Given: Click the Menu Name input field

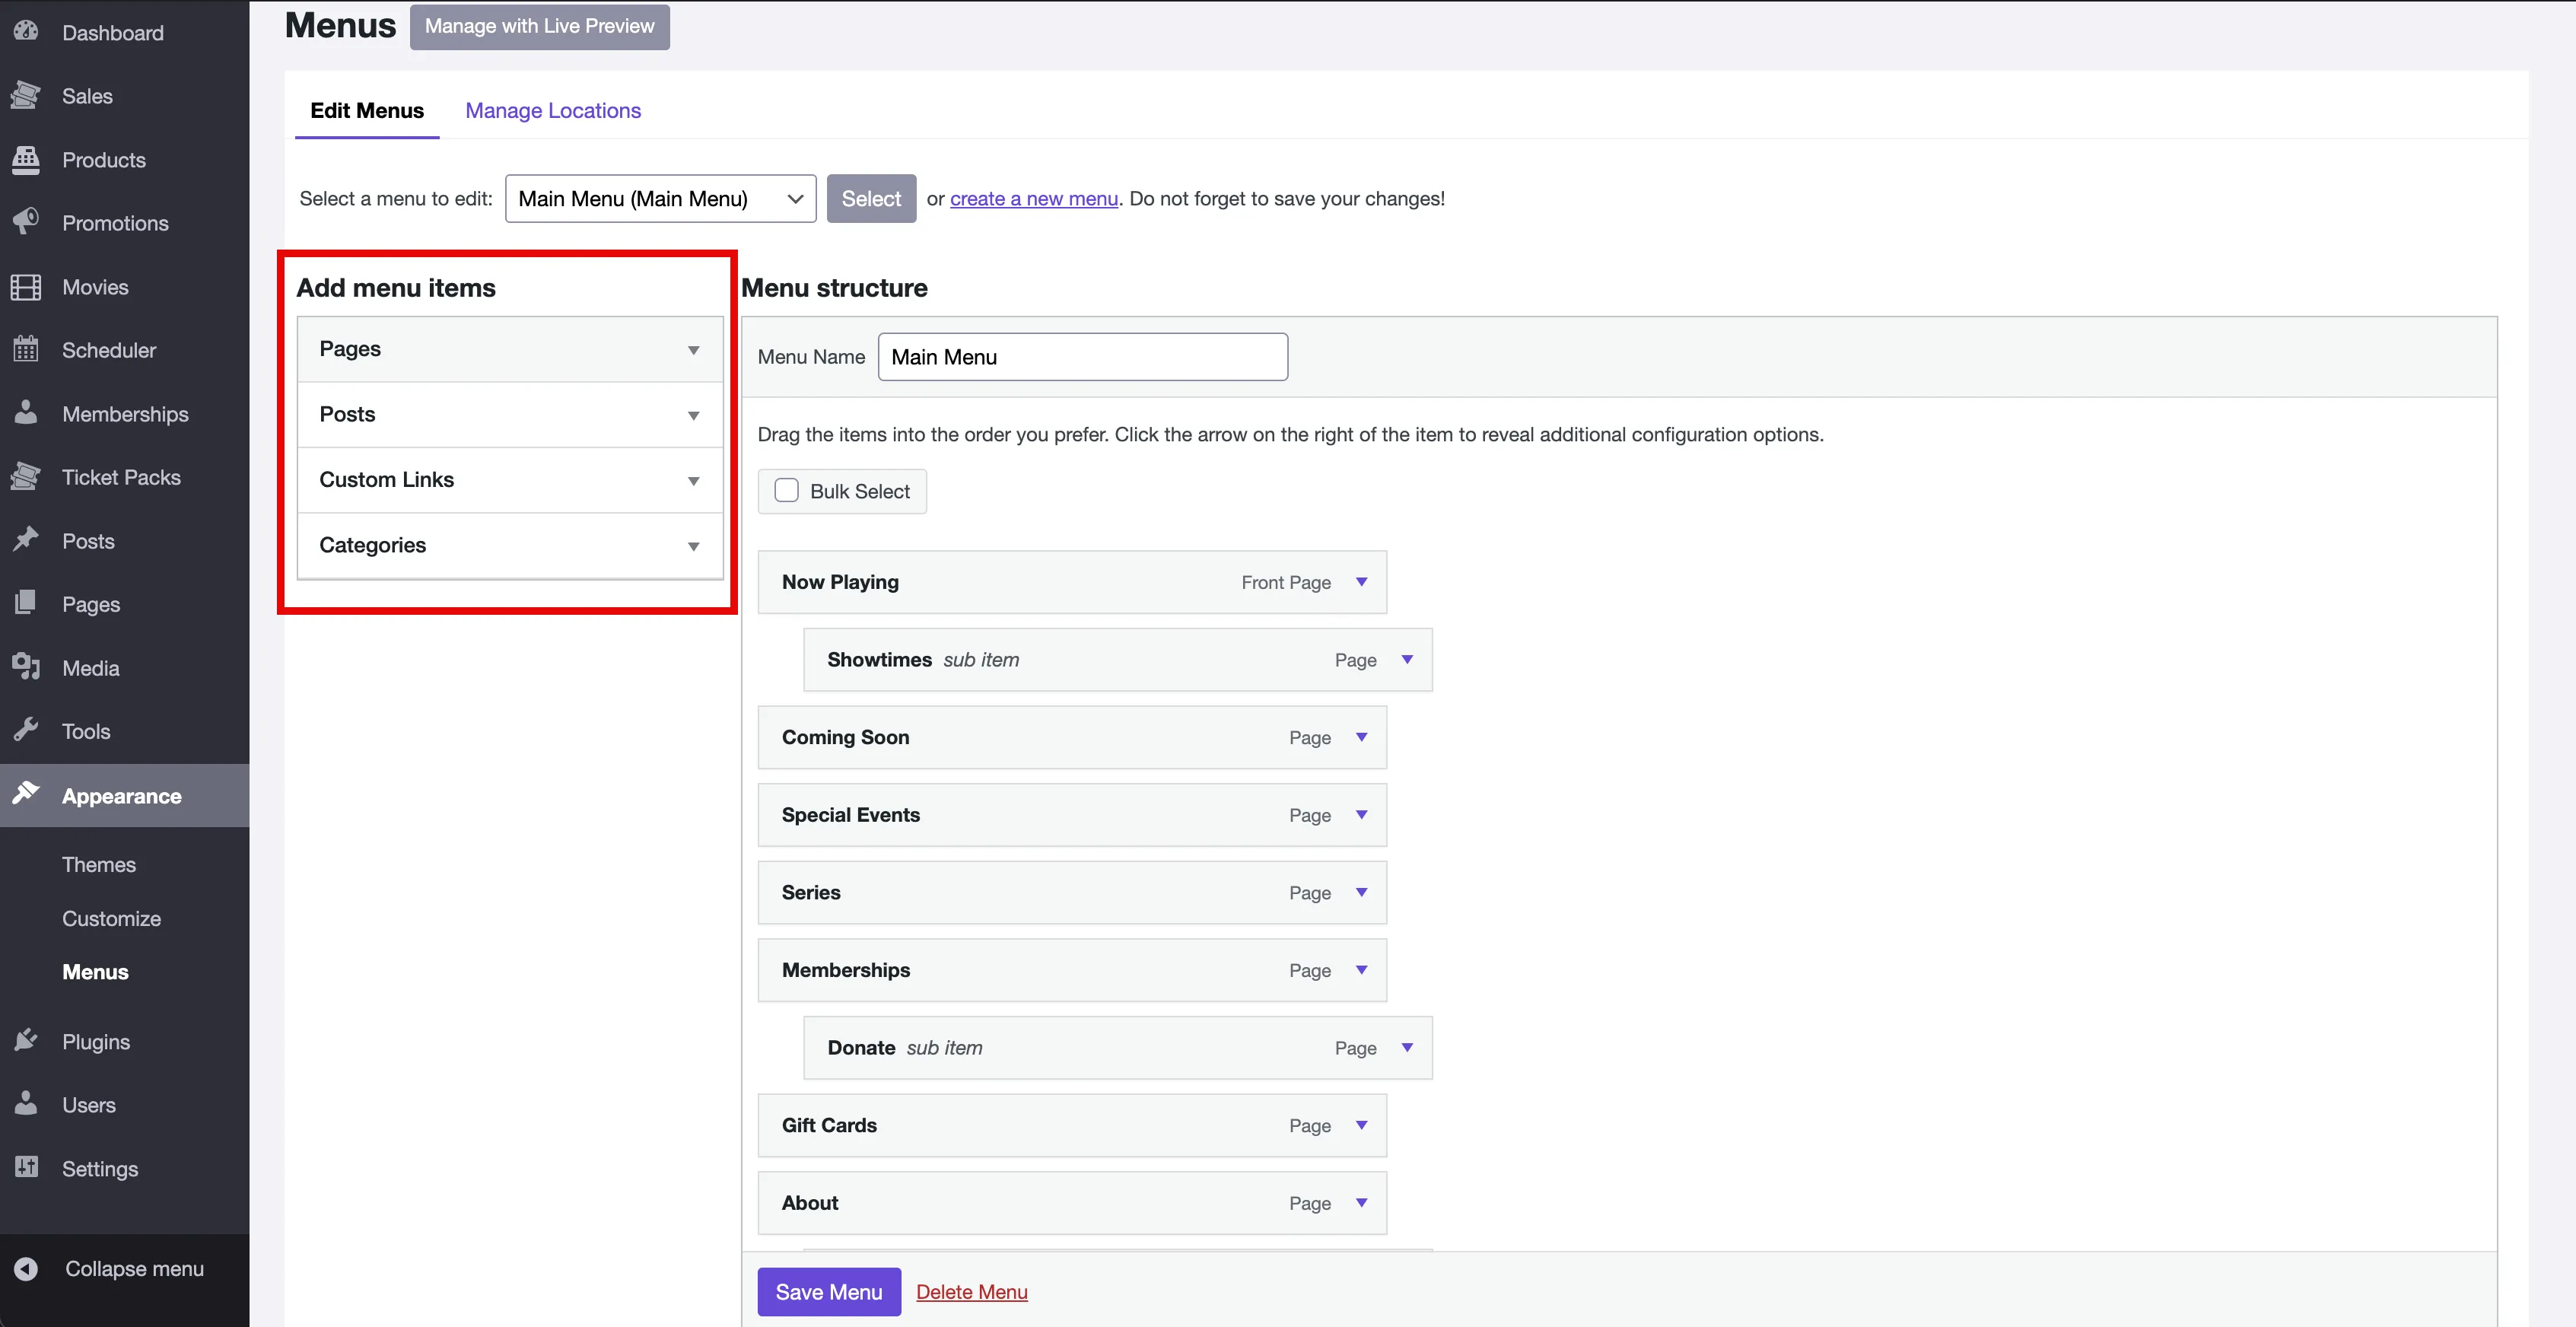Looking at the screenshot, I should point(1083,357).
